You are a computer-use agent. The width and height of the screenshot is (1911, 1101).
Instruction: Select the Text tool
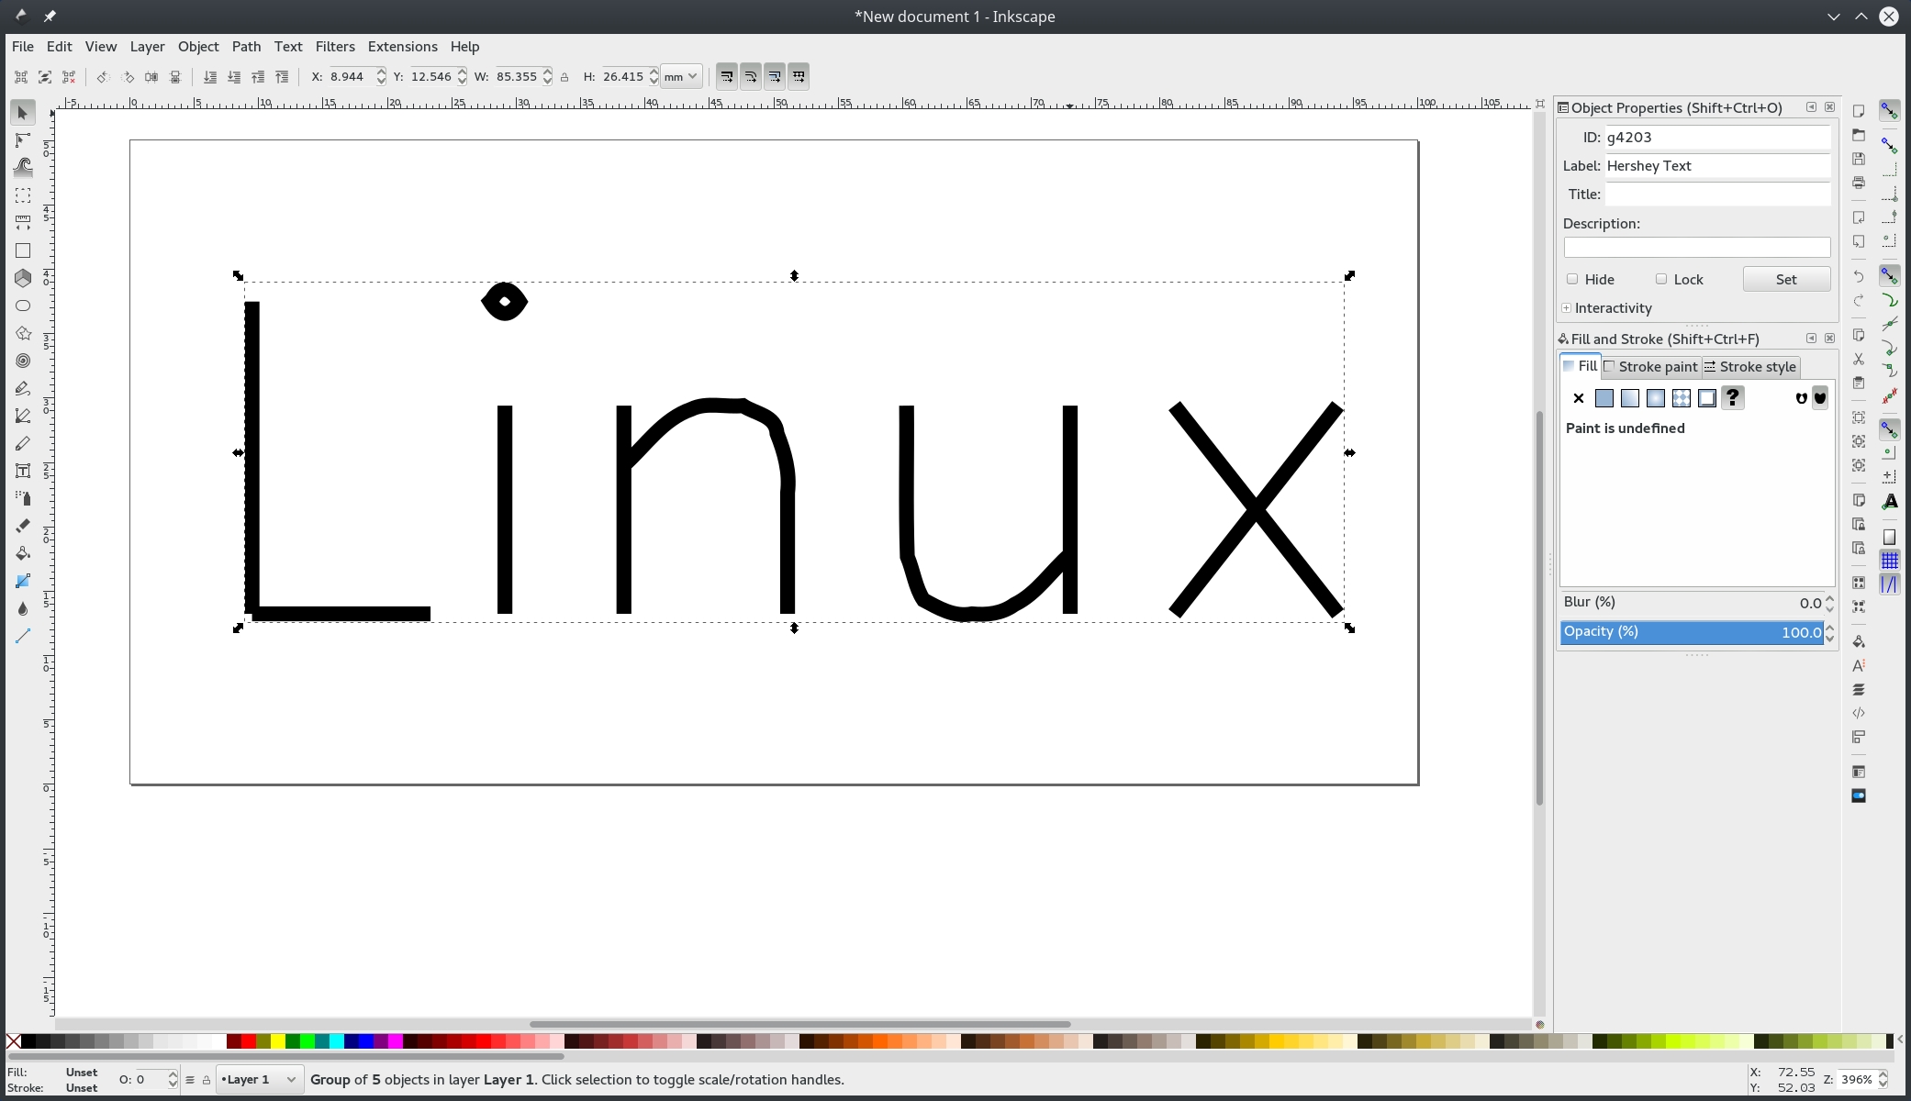tap(23, 471)
